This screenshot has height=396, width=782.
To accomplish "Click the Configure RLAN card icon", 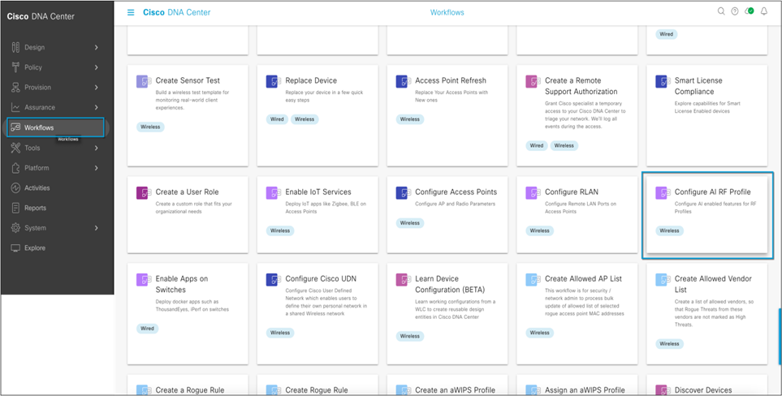I will [534, 193].
